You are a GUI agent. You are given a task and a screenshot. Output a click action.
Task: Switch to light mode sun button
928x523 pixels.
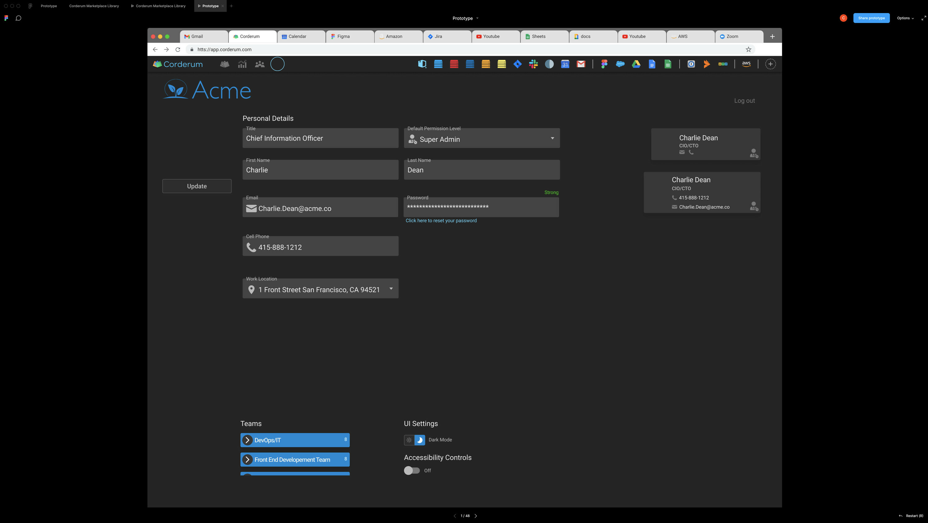[409, 440]
